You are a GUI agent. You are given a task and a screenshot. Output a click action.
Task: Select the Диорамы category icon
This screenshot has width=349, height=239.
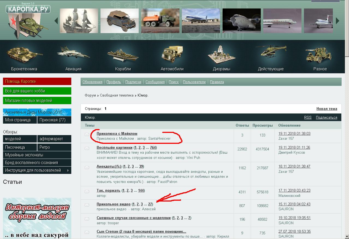[x=221, y=54]
